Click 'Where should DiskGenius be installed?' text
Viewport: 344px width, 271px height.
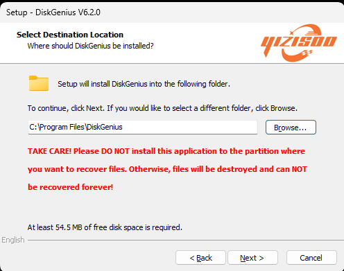[x=90, y=46]
